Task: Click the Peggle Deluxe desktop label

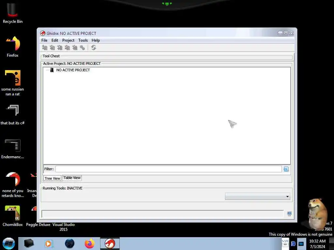Action: (x=38, y=225)
